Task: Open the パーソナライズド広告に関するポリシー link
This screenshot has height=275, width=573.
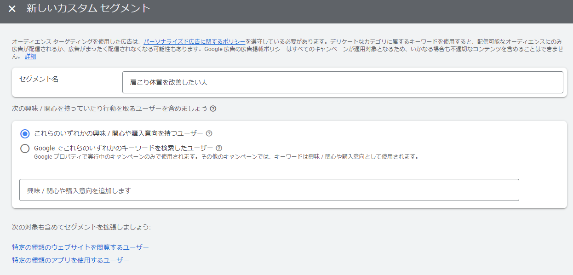Action: click(x=194, y=41)
